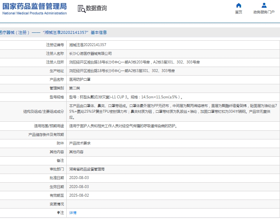The image size is (280, 219).
Task: Click approval department 湖南省药品监督管理局
Action: (87, 169)
